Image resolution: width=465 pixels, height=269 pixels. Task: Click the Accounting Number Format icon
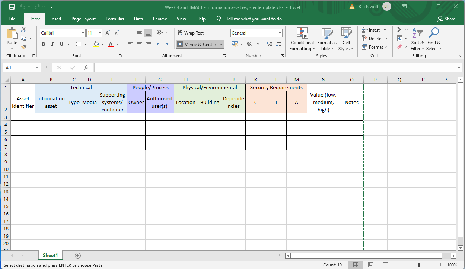(x=235, y=44)
